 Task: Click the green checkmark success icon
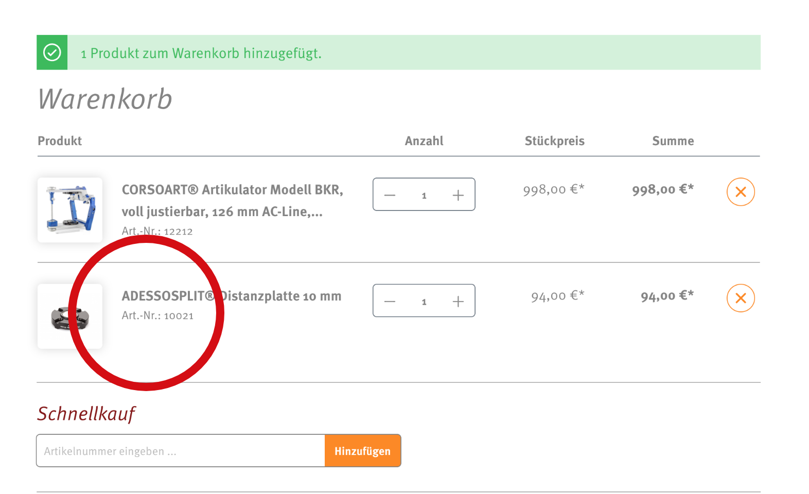(52, 52)
